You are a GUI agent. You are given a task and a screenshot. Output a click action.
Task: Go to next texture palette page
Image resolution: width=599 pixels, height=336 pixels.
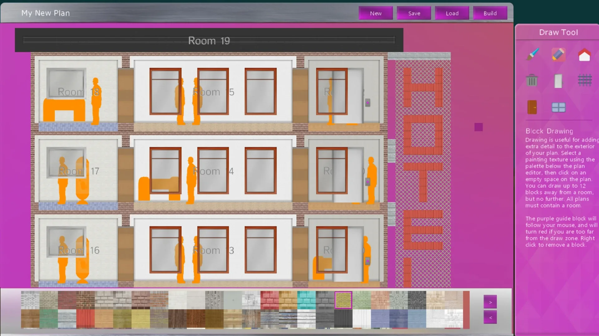pyautogui.click(x=490, y=302)
